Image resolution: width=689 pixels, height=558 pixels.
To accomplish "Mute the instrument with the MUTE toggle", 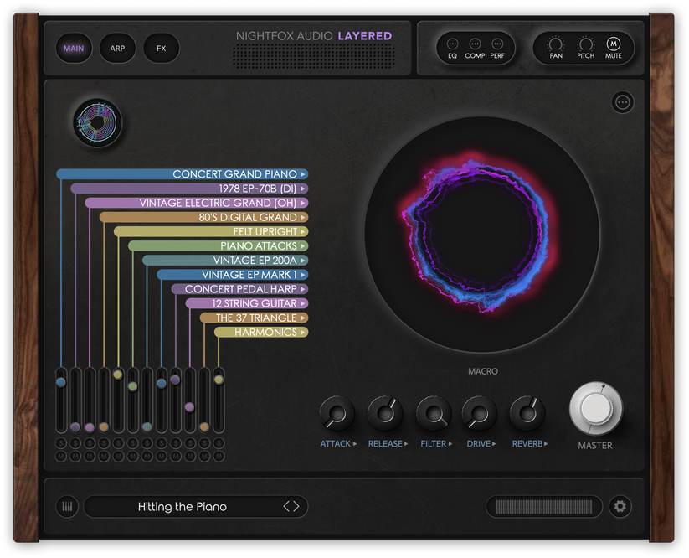I will 614,44.
